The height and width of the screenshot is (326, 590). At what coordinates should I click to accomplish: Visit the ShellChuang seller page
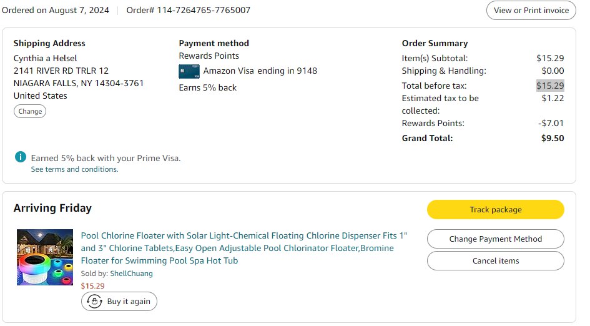pyautogui.click(x=131, y=274)
